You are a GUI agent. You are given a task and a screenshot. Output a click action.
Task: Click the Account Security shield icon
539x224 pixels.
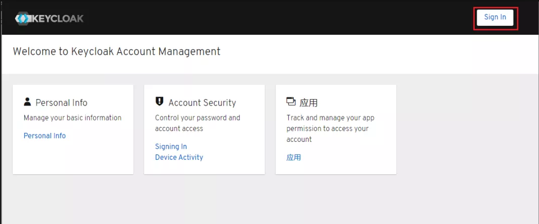160,102
